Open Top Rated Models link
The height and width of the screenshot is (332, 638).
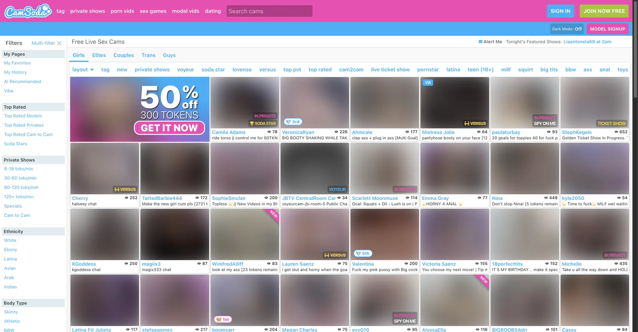(x=23, y=116)
